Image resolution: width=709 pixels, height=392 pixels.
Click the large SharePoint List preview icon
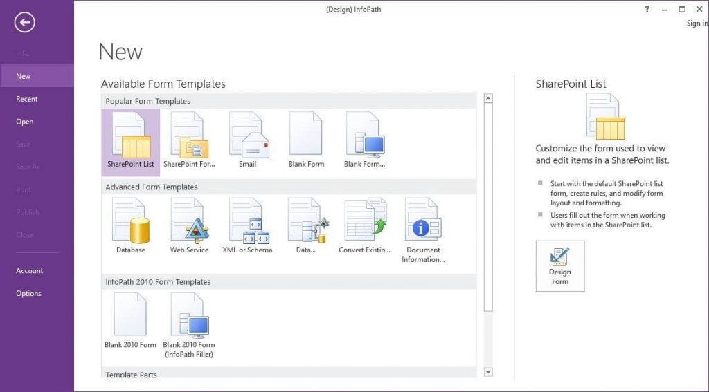(605, 116)
